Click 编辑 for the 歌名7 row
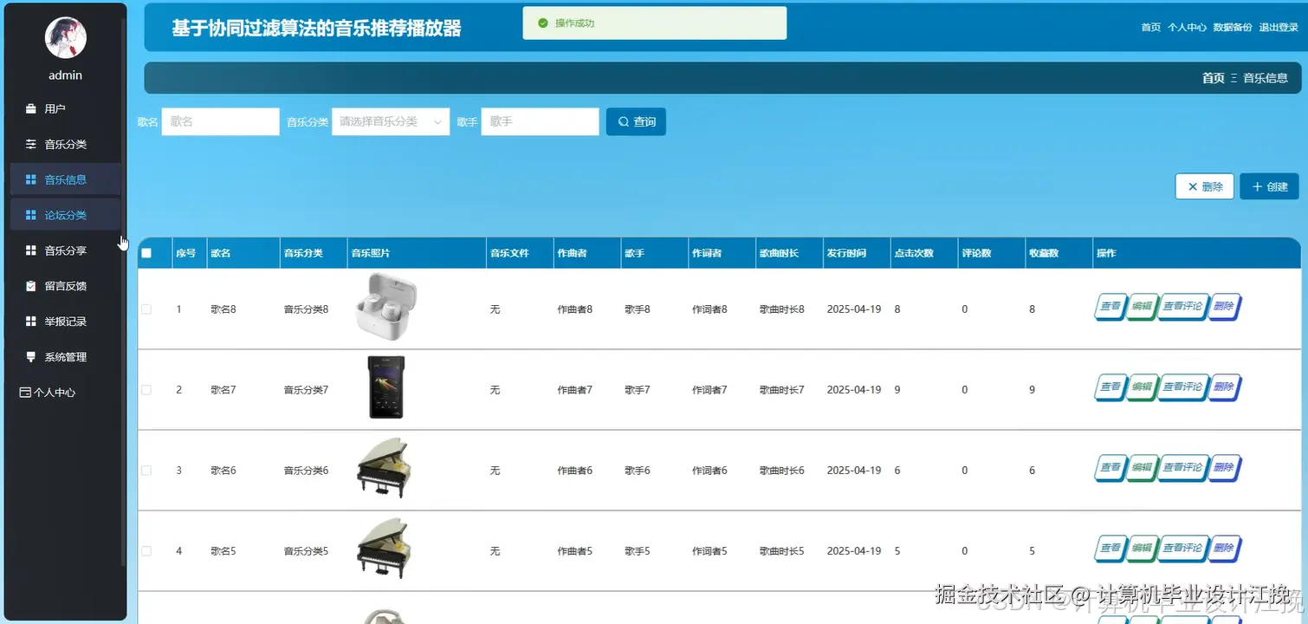 tap(1141, 387)
